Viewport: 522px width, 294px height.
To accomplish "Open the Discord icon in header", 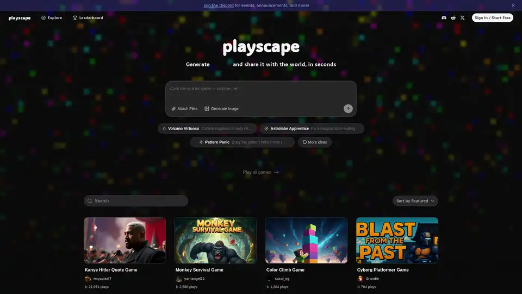I will tap(444, 18).
